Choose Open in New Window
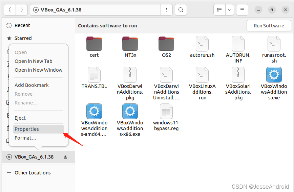The image size is (294, 192). [38, 70]
